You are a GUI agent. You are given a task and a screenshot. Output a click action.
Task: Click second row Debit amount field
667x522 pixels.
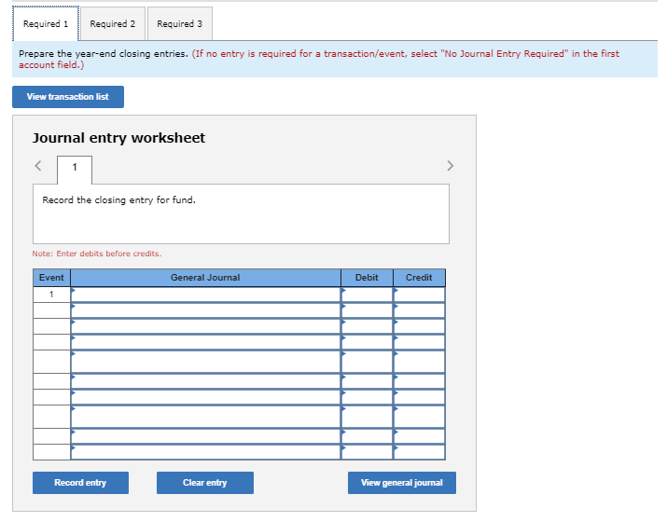(x=367, y=310)
